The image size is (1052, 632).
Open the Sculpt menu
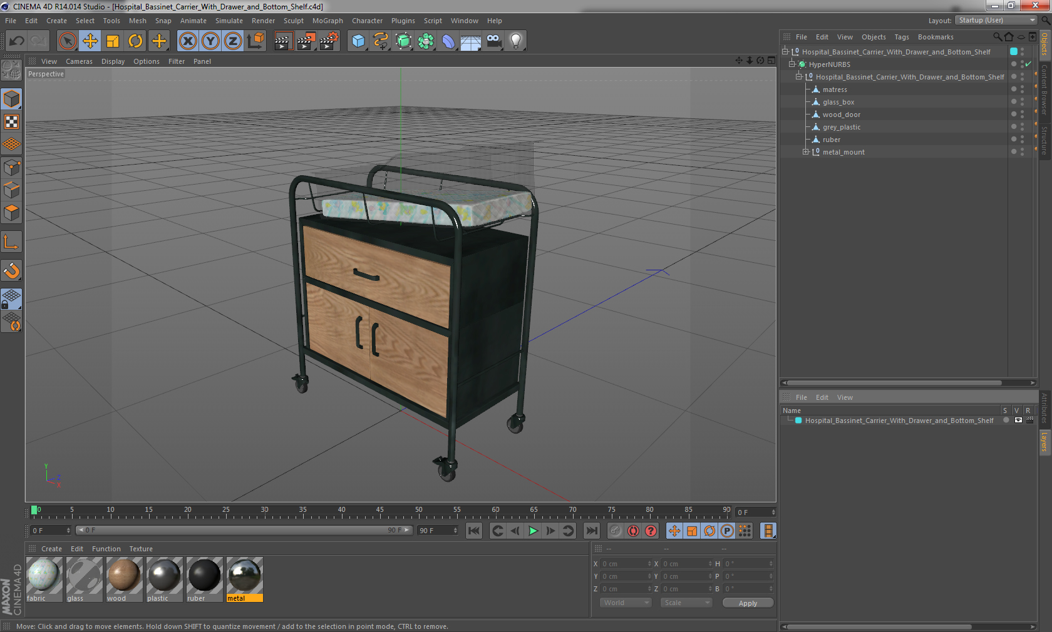(293, 21)
